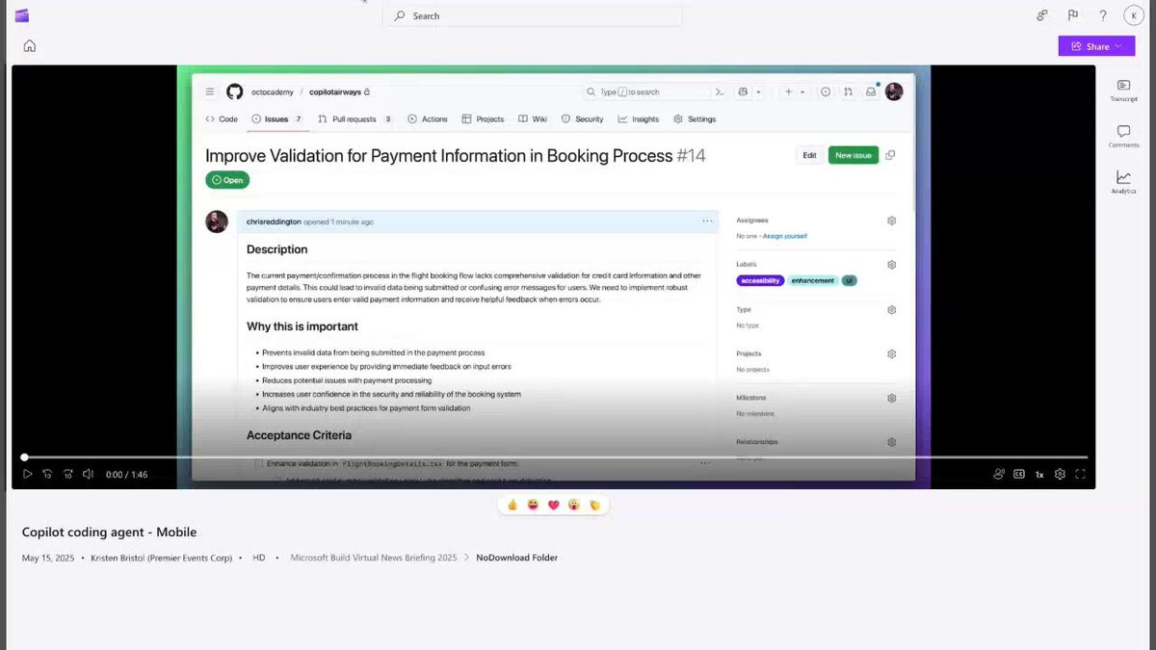Click copy icon beside New issue
This screenshot has height=650, width=1156.
tap(890, 155)
